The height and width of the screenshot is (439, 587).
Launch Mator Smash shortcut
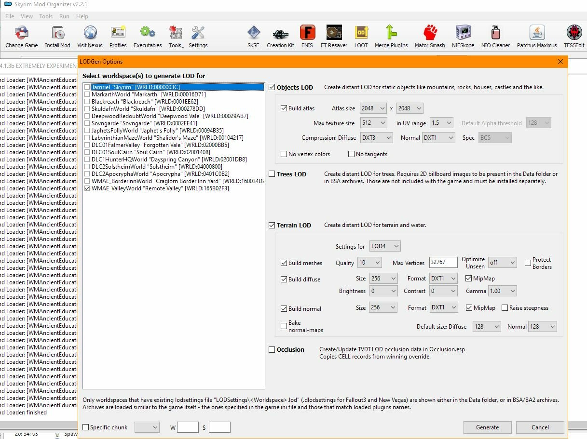pyautogui.click(x=430, y=33)
